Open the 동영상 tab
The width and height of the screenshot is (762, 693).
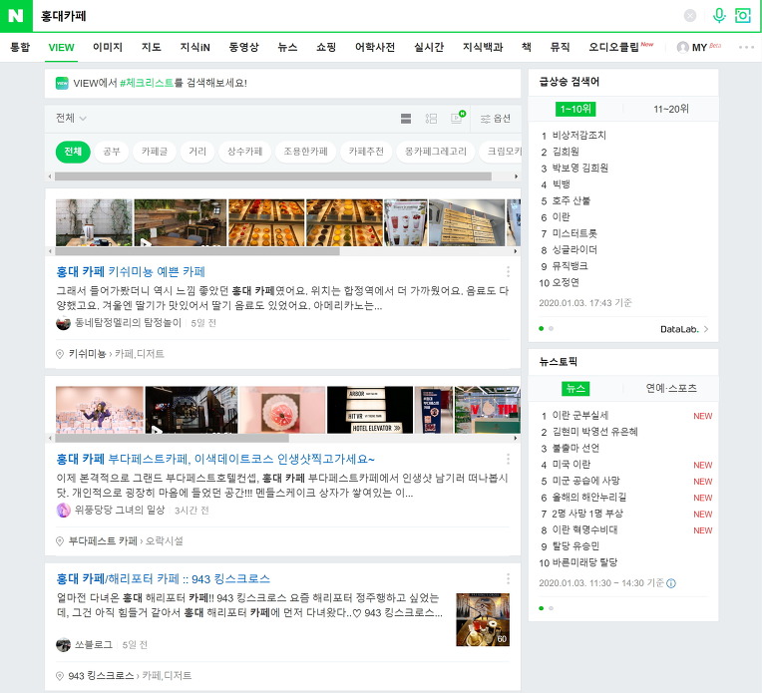(244, 47)
